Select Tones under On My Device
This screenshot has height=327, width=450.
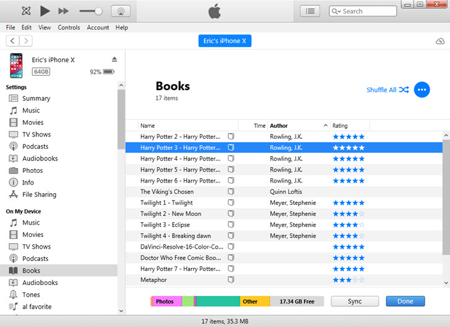(31, 295)
